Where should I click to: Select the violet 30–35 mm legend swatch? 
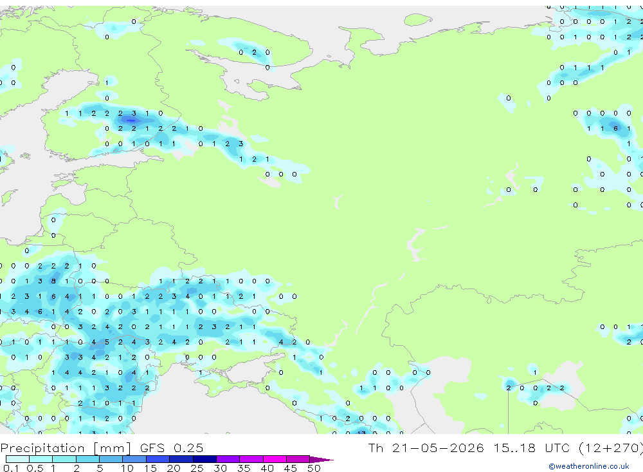coord(228,459)
